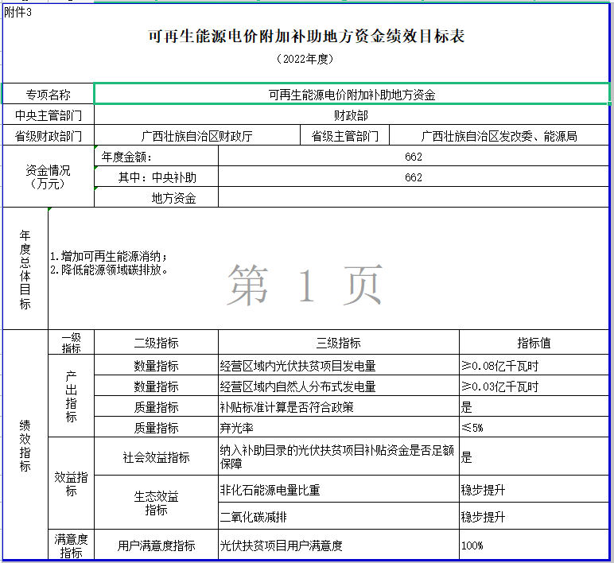
Task: Select the 附件3 cell at top
Action: pyautogui.click(x=18, y=10)
